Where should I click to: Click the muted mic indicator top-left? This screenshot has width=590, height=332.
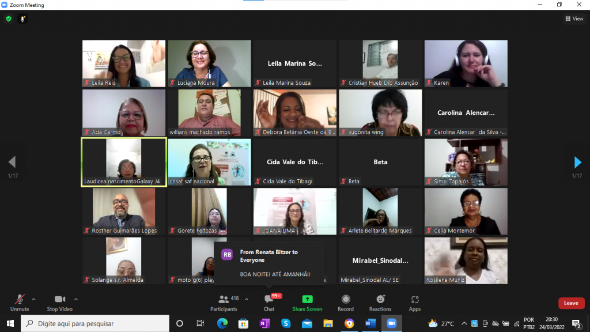click(x=23, y=19)
